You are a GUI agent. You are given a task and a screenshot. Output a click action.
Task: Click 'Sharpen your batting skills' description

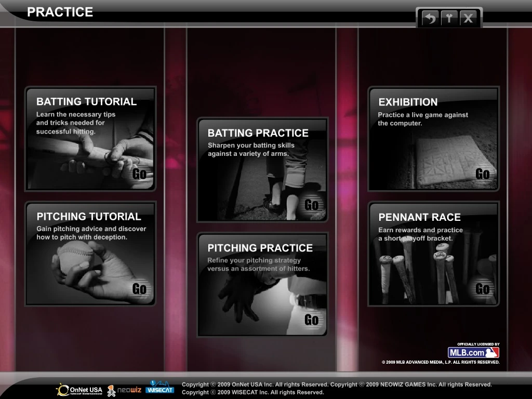[251, 149]
